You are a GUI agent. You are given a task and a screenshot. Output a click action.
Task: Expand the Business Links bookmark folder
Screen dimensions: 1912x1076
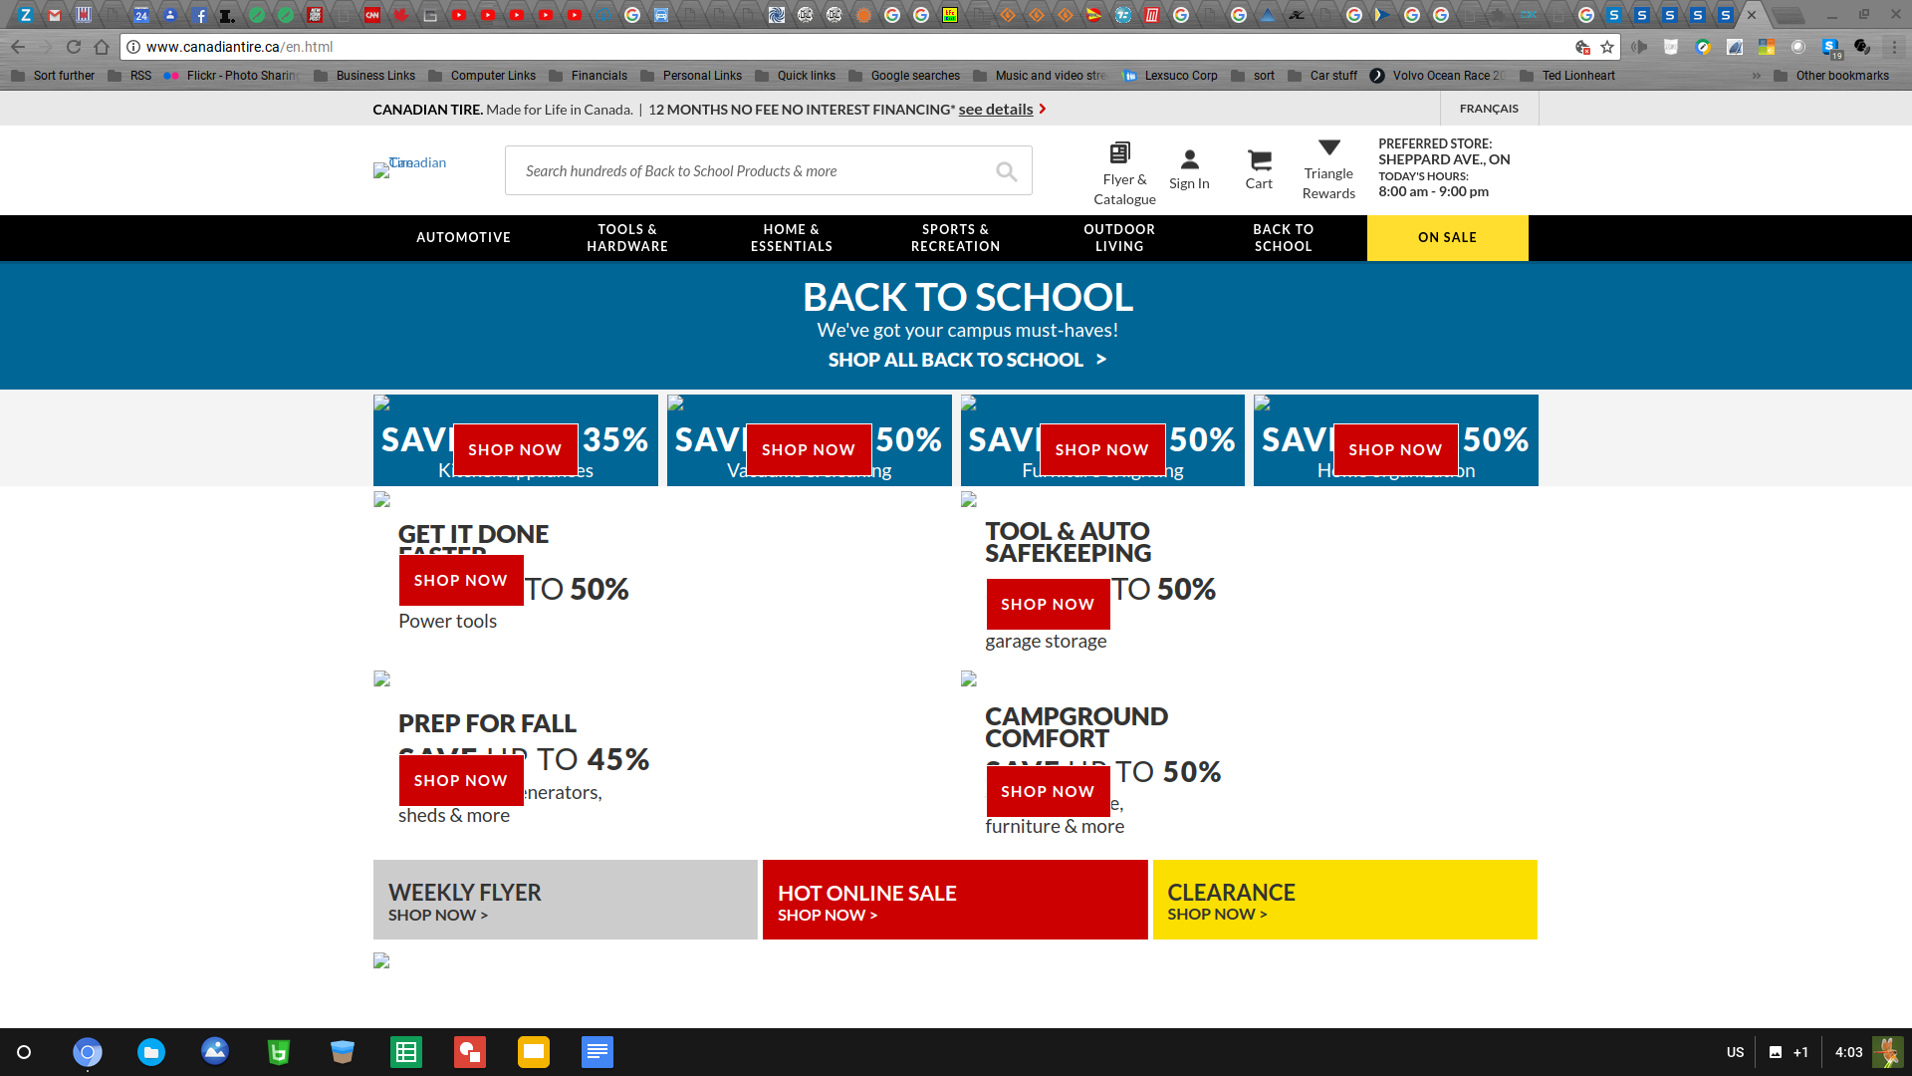(x=364, y=76)
